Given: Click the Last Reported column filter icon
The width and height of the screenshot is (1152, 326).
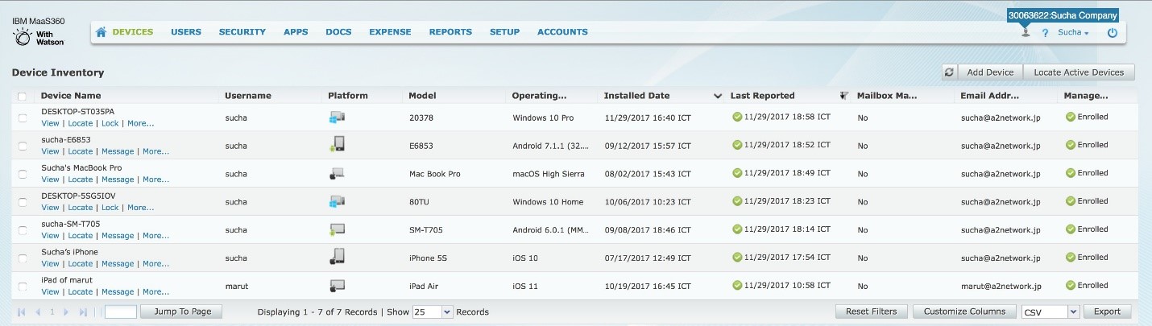Looking at the screenshot, I should (843, 95).
